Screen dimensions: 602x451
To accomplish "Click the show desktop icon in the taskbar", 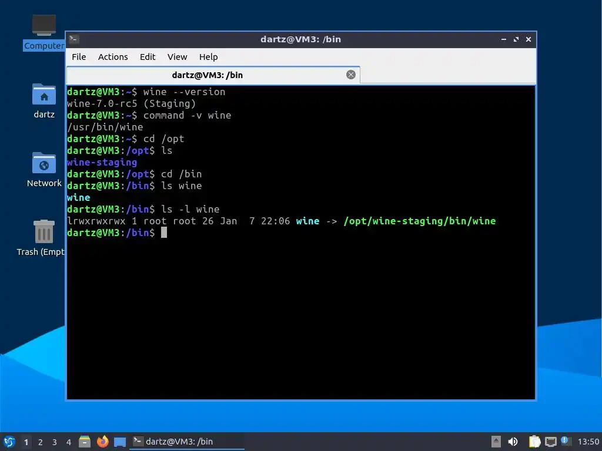I will point(120,442).
